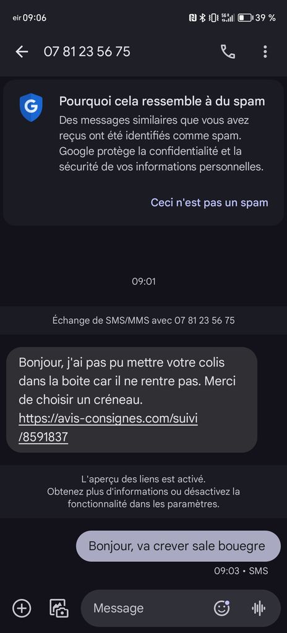Tap the plus attachment icon
The width and height of the screenshot is (287, 633).
[22, 608]
